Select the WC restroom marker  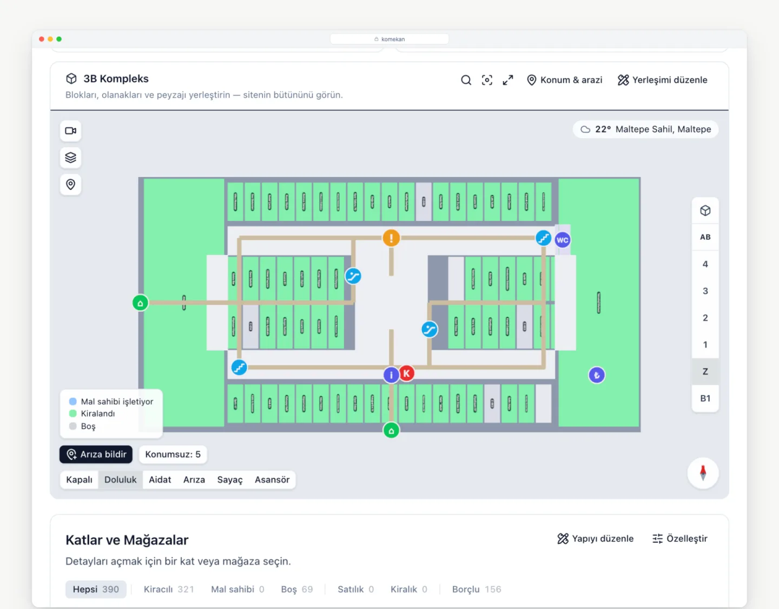(563, 240)
